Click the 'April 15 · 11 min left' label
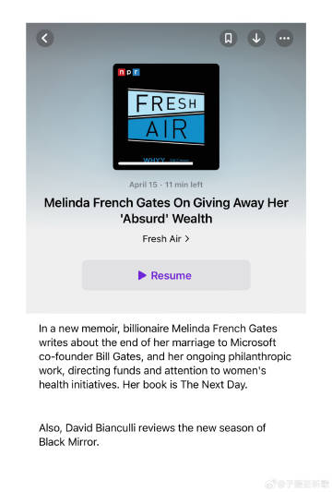This screenshot has height=492, width=332. click(x=166, y=185)
